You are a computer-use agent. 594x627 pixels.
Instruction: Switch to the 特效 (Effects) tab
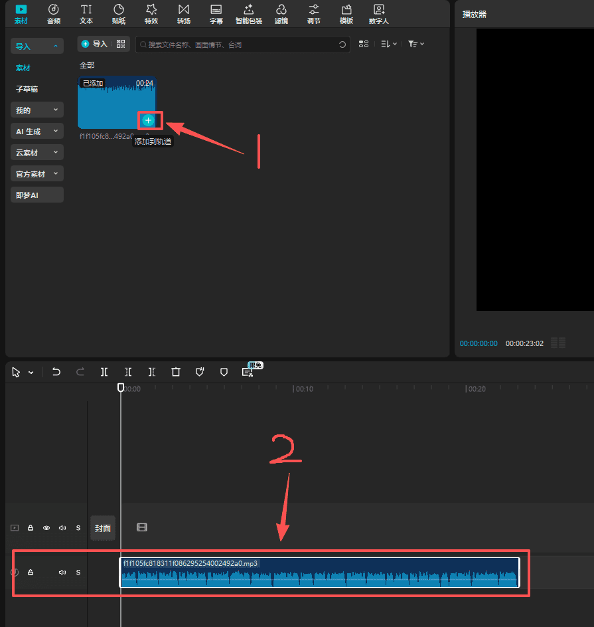tap(151, 14)
